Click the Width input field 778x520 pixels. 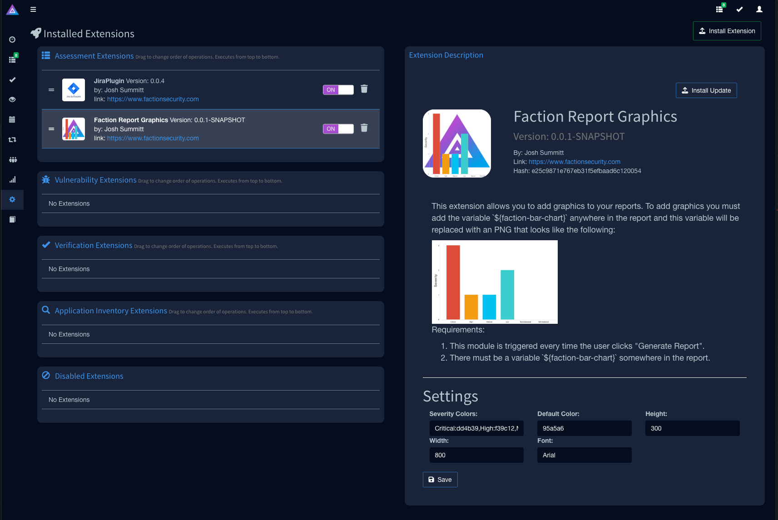coord(476,455)
